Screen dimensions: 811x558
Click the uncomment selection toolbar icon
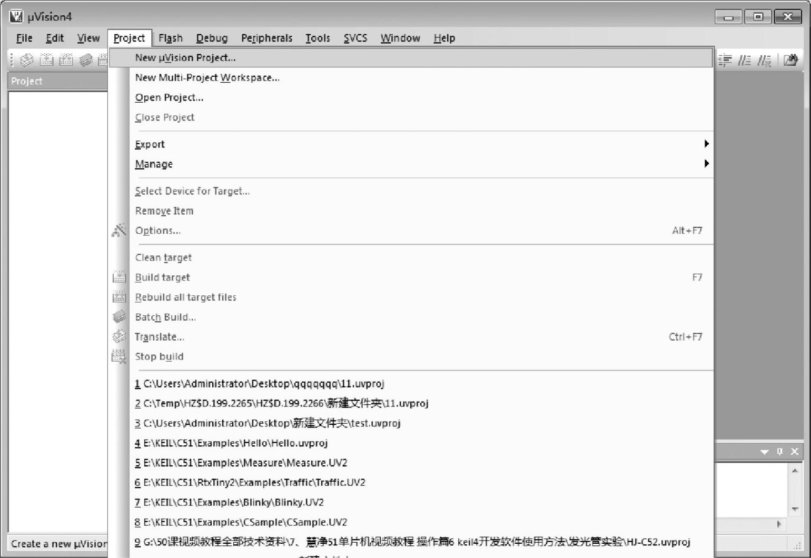click(764, 61)
